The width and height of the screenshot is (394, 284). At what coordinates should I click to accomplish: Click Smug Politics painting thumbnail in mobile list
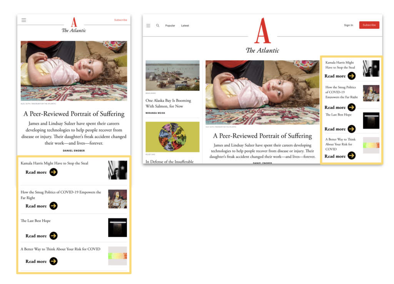coord(118,199)
